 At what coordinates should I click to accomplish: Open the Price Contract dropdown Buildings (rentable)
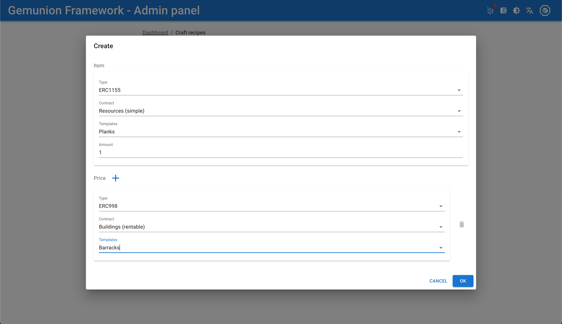coord(272,227)
